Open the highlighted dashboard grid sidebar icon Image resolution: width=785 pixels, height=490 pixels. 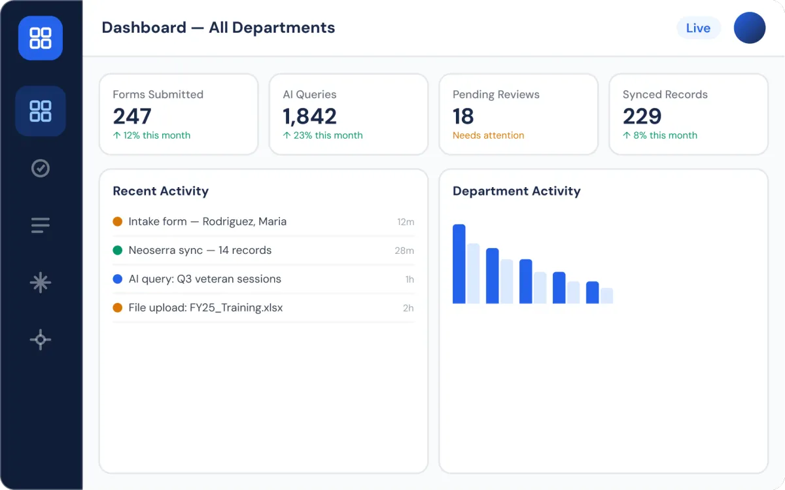point(41,111)
